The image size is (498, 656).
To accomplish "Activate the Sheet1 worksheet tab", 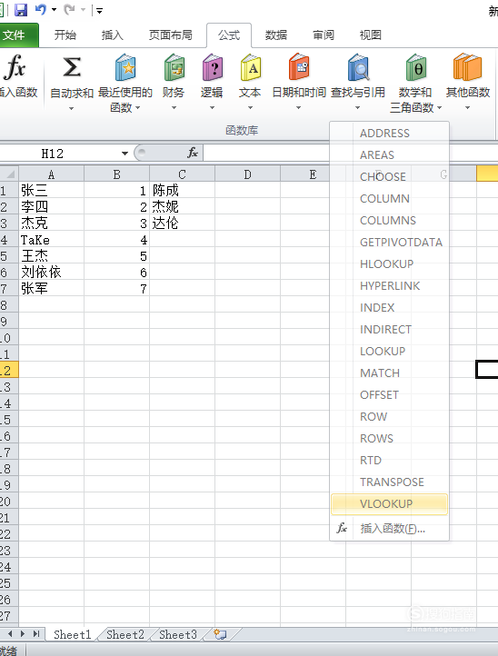I will [x=73, y=635].
